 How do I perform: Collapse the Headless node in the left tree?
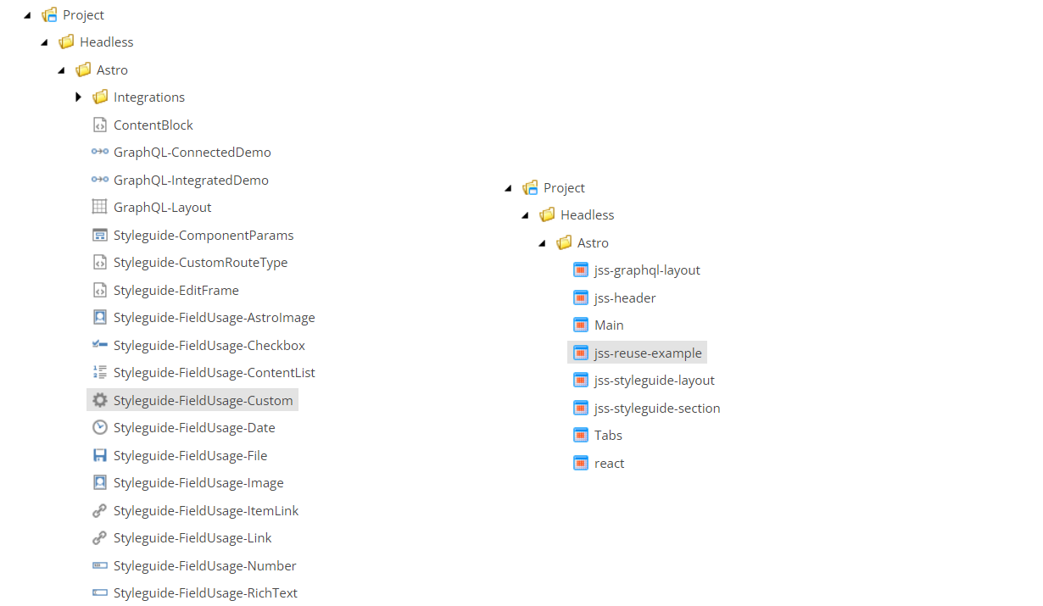(x=44, y=42)
